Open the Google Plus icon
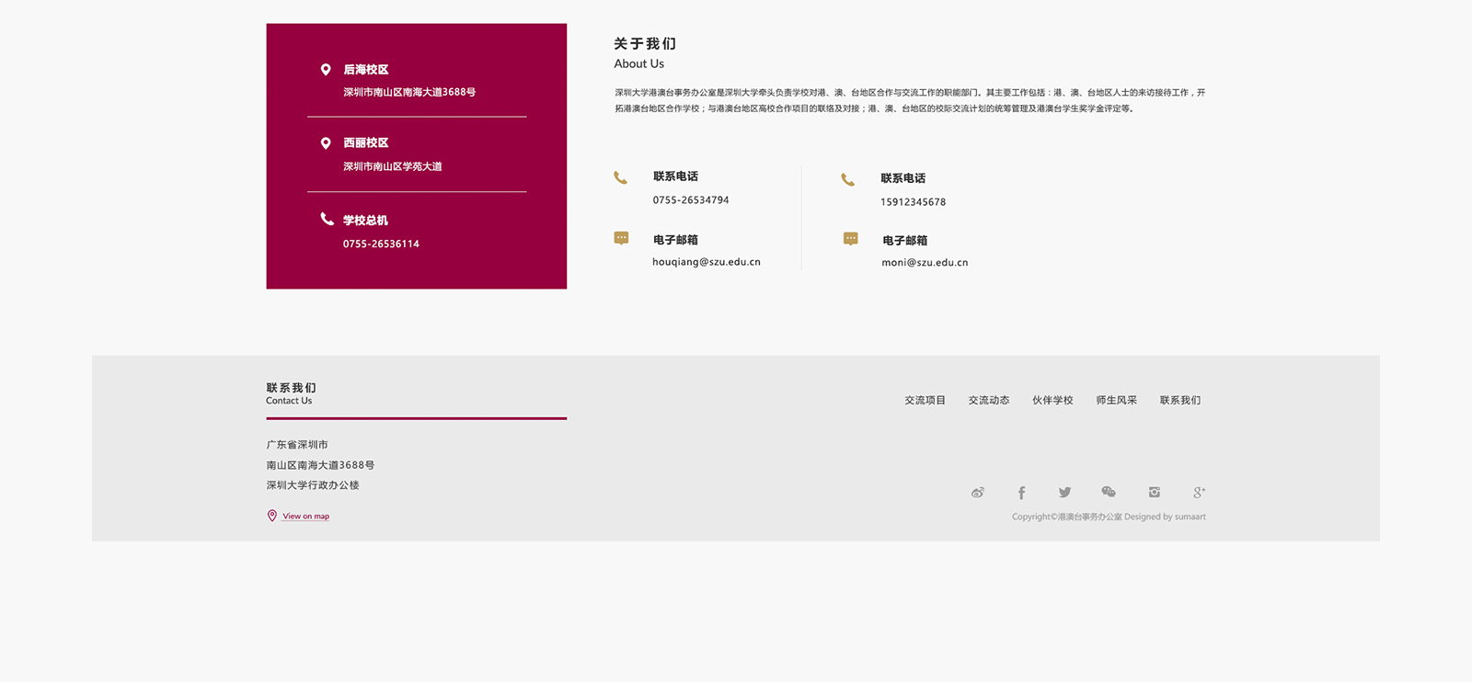Image resolution: width=1472 pixels, height=682 pixels. (1199, 493)
